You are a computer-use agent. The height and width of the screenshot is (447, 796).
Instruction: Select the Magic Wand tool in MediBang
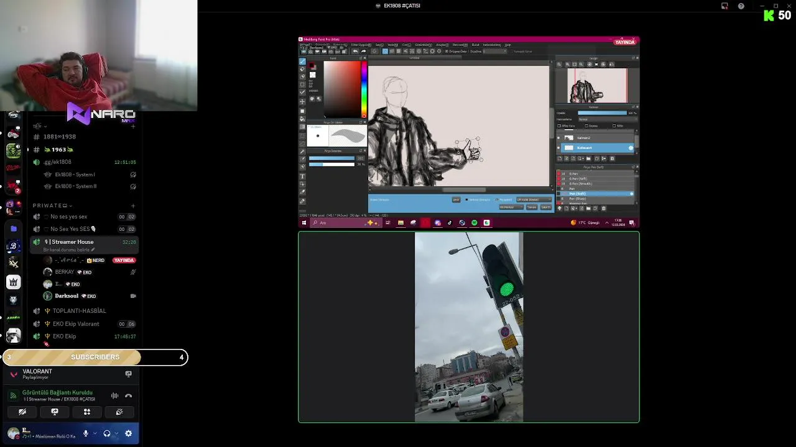click(x=302, y=151)
